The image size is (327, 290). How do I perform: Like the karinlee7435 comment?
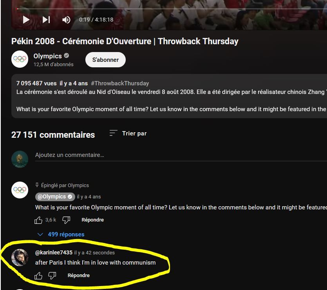click(38, 276)
